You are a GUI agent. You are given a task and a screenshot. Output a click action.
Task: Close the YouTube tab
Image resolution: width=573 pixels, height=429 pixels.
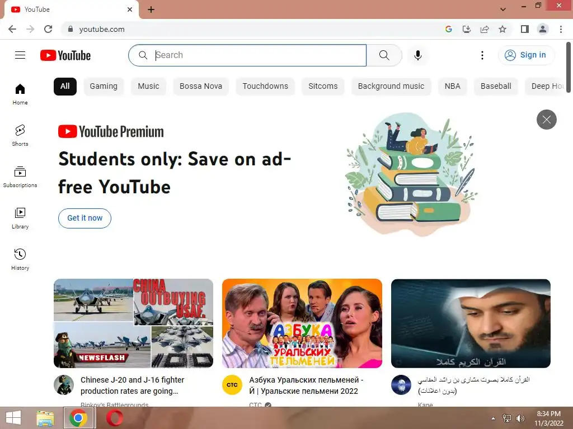pos(130,9)
